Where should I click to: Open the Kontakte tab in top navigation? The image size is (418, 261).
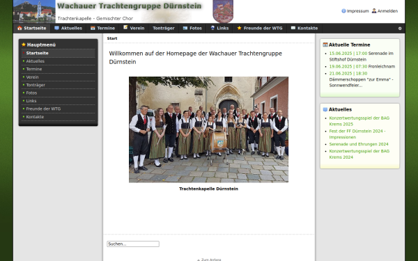click(x=304, y=29)
